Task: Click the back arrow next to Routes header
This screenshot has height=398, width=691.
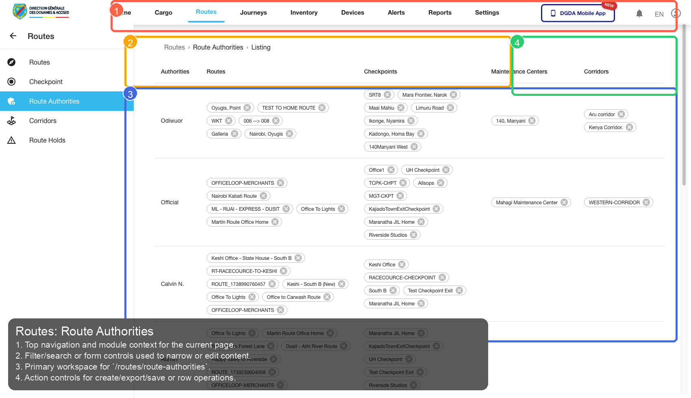Action: [13, 36]
